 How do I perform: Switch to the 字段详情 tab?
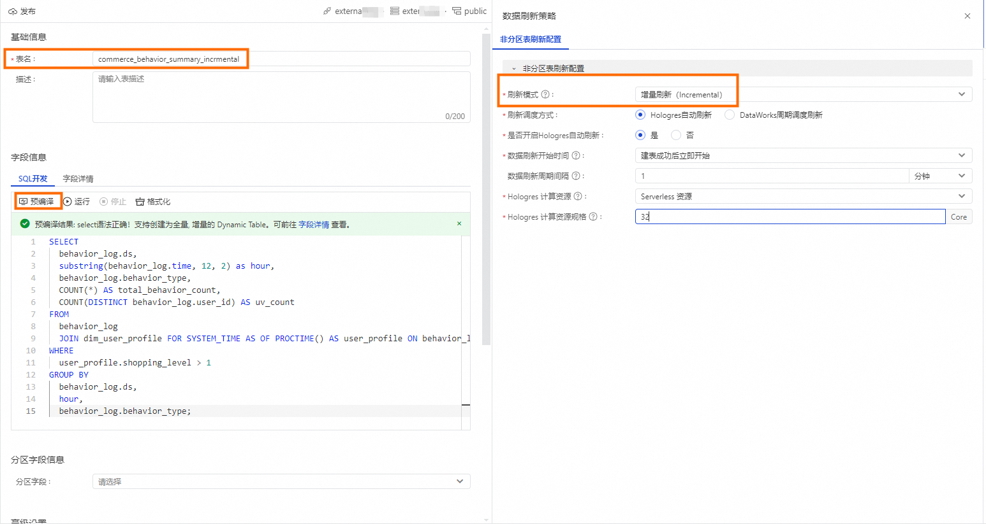tap(78, 178)
